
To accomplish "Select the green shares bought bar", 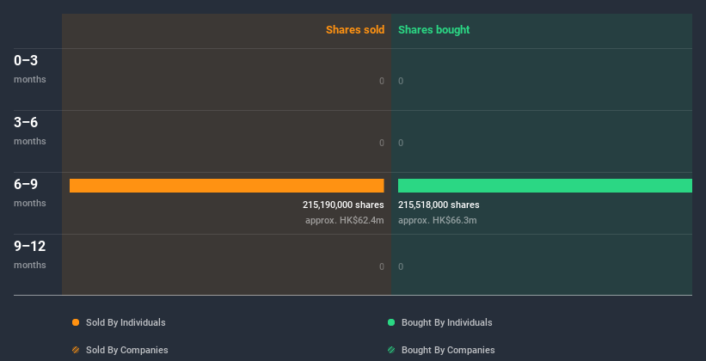I will point(545,186).
